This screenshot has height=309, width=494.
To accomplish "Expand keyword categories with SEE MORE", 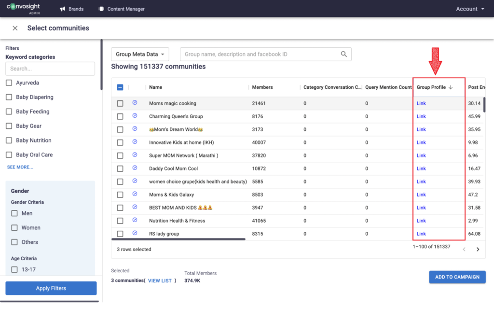I will tap(20, 167).
